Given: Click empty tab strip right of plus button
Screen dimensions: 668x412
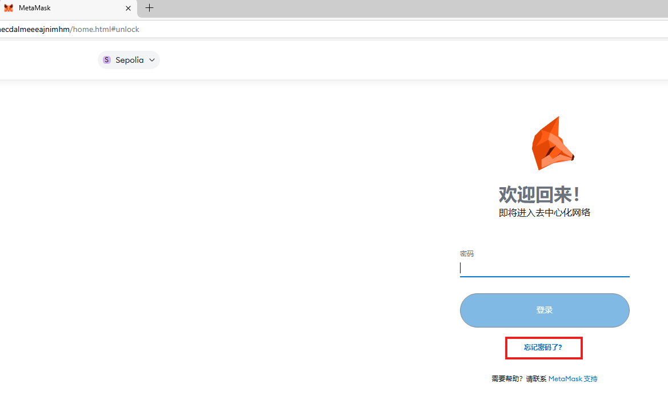Looking at the screenshot, I should click(x=400, y=8).
